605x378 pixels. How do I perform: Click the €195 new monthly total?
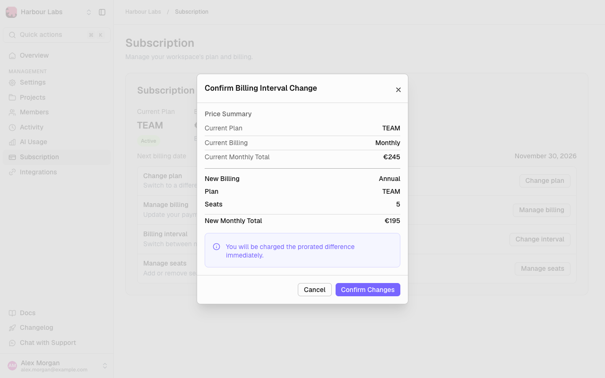pyautogui.click(x=392, y=221)
